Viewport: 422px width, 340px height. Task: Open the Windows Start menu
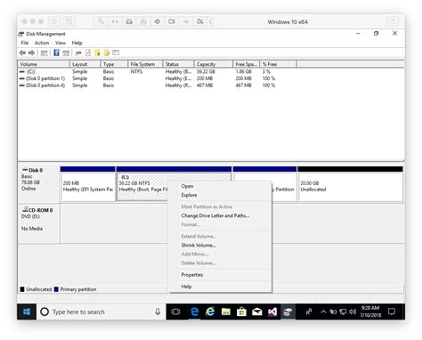27,312
